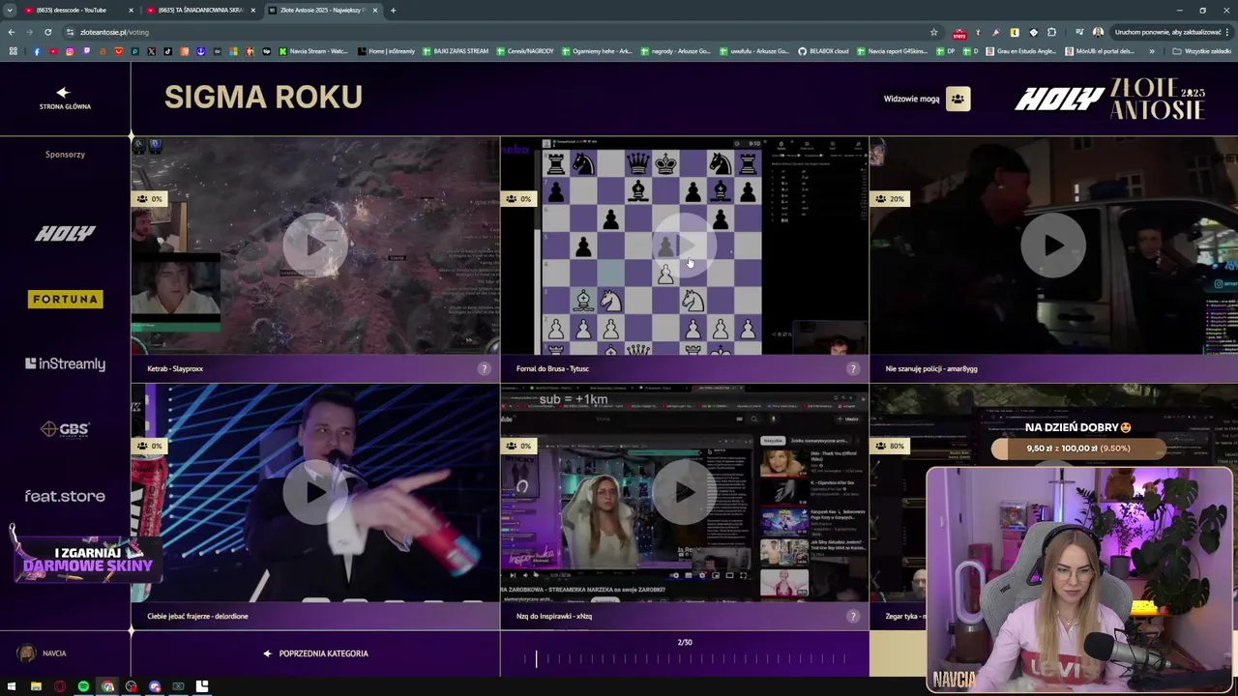
Task: Click the NA DZIEŃ DOBRY donation goal bar
Action: tap(1078, 449)
